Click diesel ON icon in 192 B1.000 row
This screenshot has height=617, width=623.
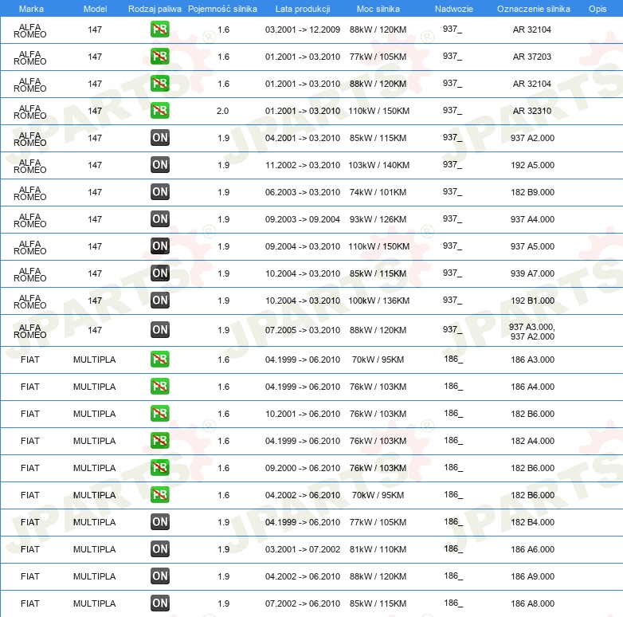click(159, 300)
